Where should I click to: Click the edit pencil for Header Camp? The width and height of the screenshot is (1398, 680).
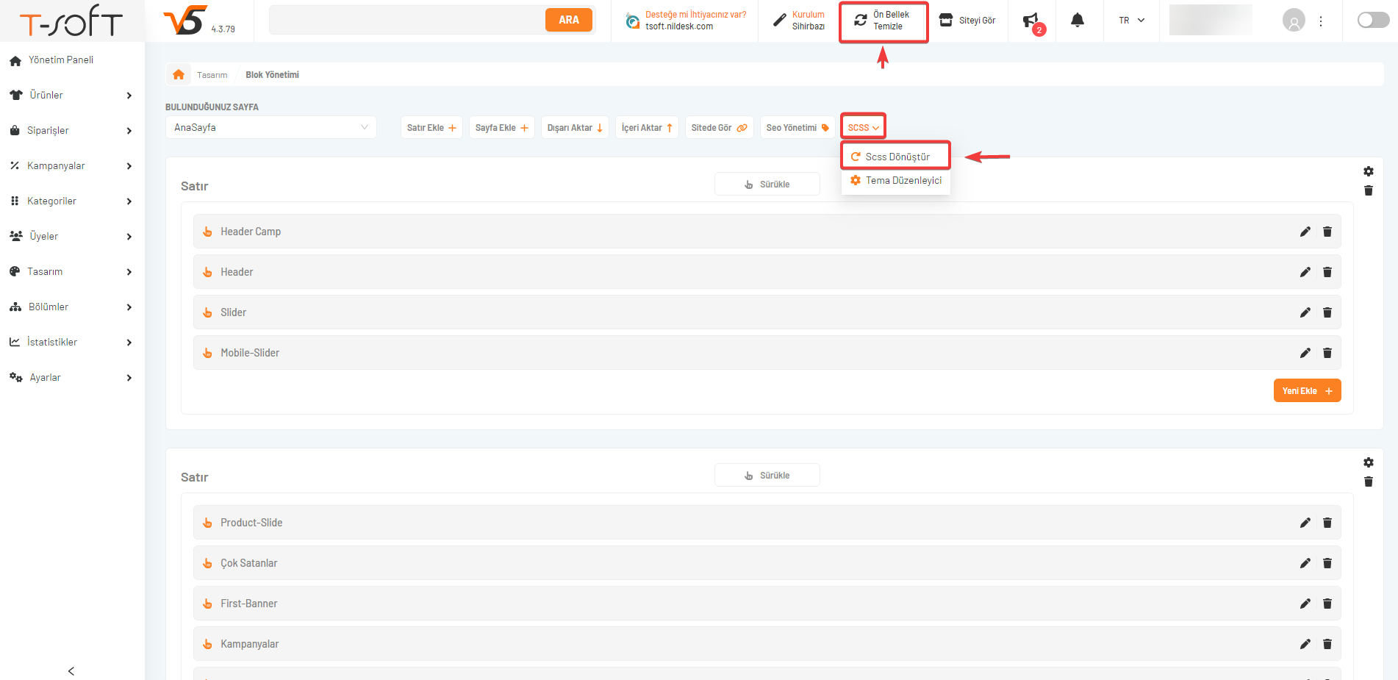point(1305,232)
